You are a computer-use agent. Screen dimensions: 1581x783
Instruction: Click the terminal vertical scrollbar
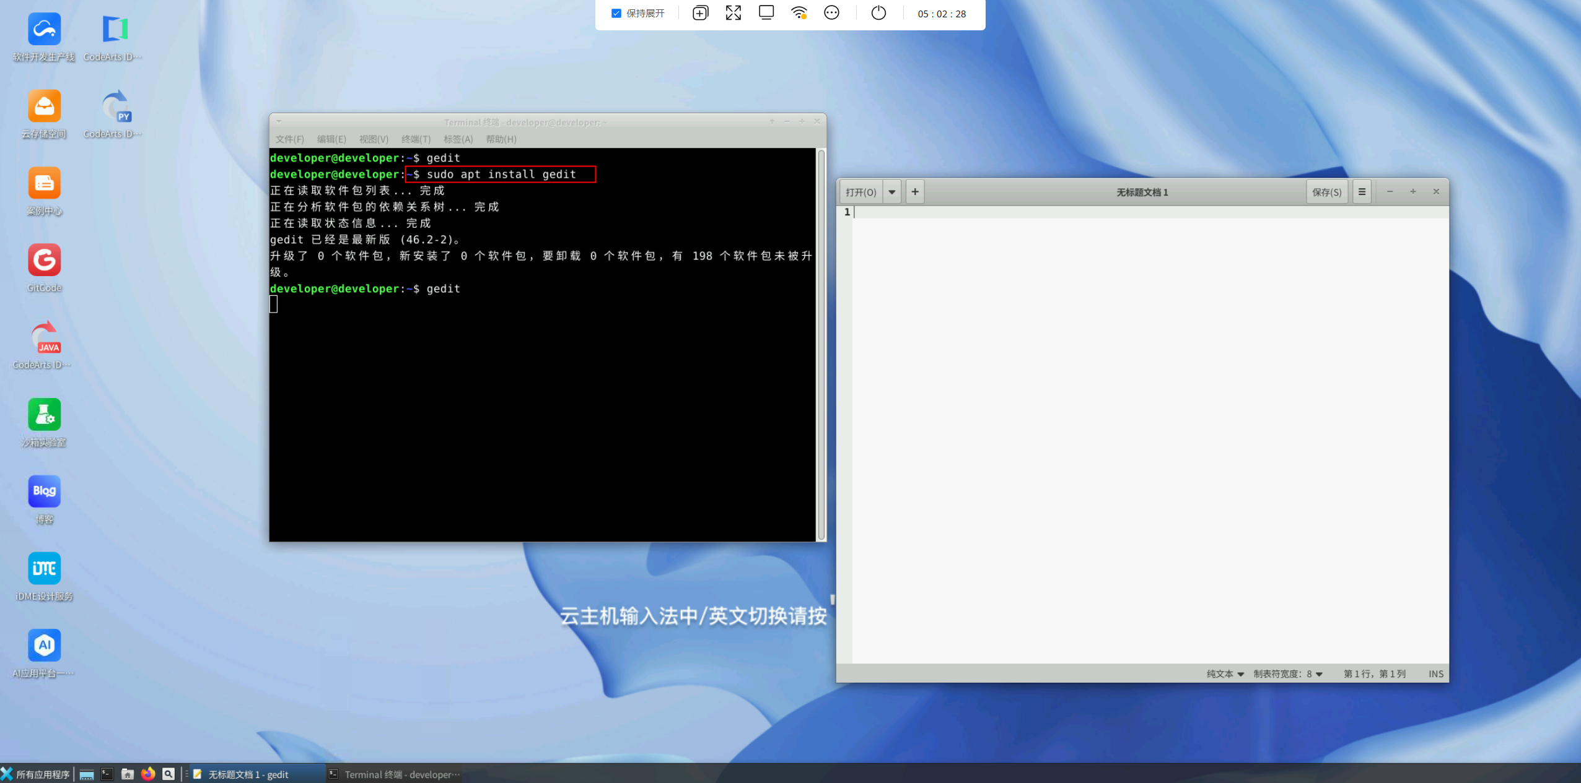(x=821, y=344)
